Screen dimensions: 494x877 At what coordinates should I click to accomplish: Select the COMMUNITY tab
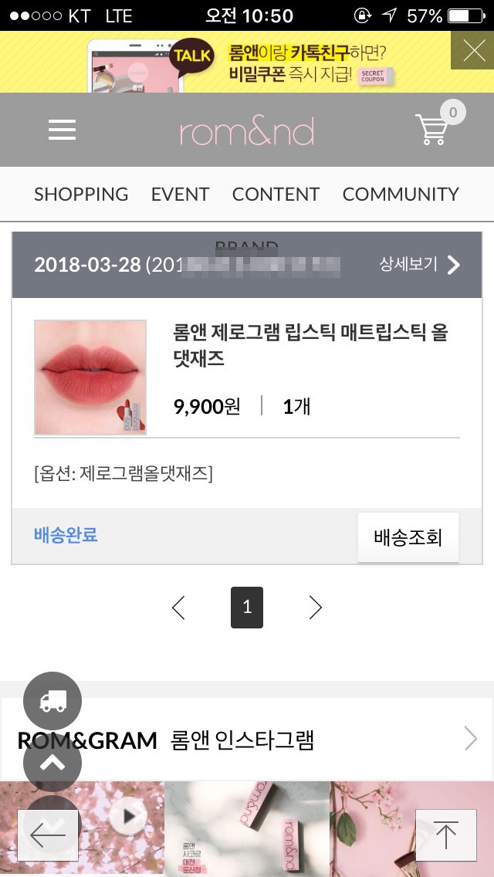click(x=401, y=194)
